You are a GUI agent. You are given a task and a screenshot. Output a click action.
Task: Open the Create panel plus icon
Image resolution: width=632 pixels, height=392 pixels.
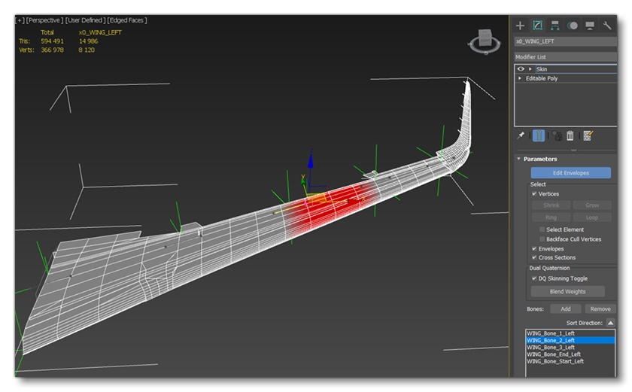(520, 26)
